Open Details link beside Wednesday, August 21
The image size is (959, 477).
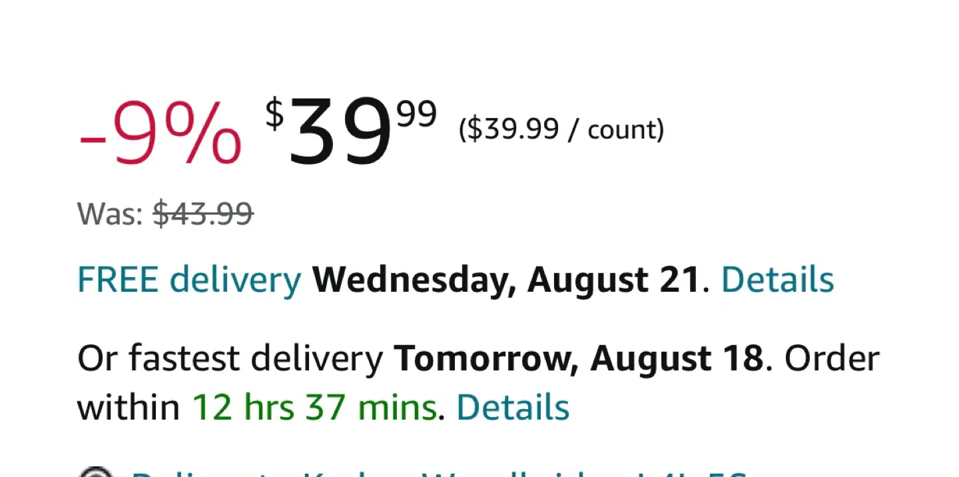click(777, 280)
